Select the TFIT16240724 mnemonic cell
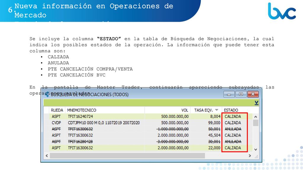Image resolution: width=303 pixels, height=170 pixels. 80,116
